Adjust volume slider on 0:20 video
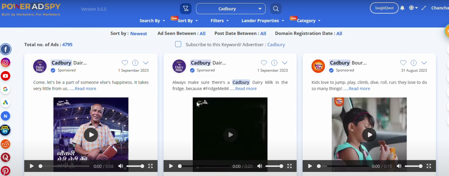The height and width of the screenshot is (176, 449). point(274,166)
